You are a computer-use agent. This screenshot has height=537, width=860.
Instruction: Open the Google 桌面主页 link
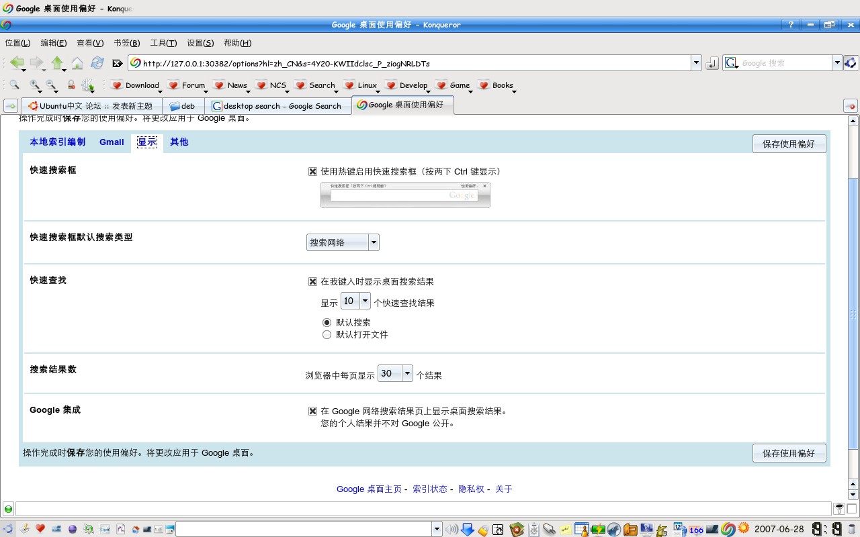[x=369, y=489]
